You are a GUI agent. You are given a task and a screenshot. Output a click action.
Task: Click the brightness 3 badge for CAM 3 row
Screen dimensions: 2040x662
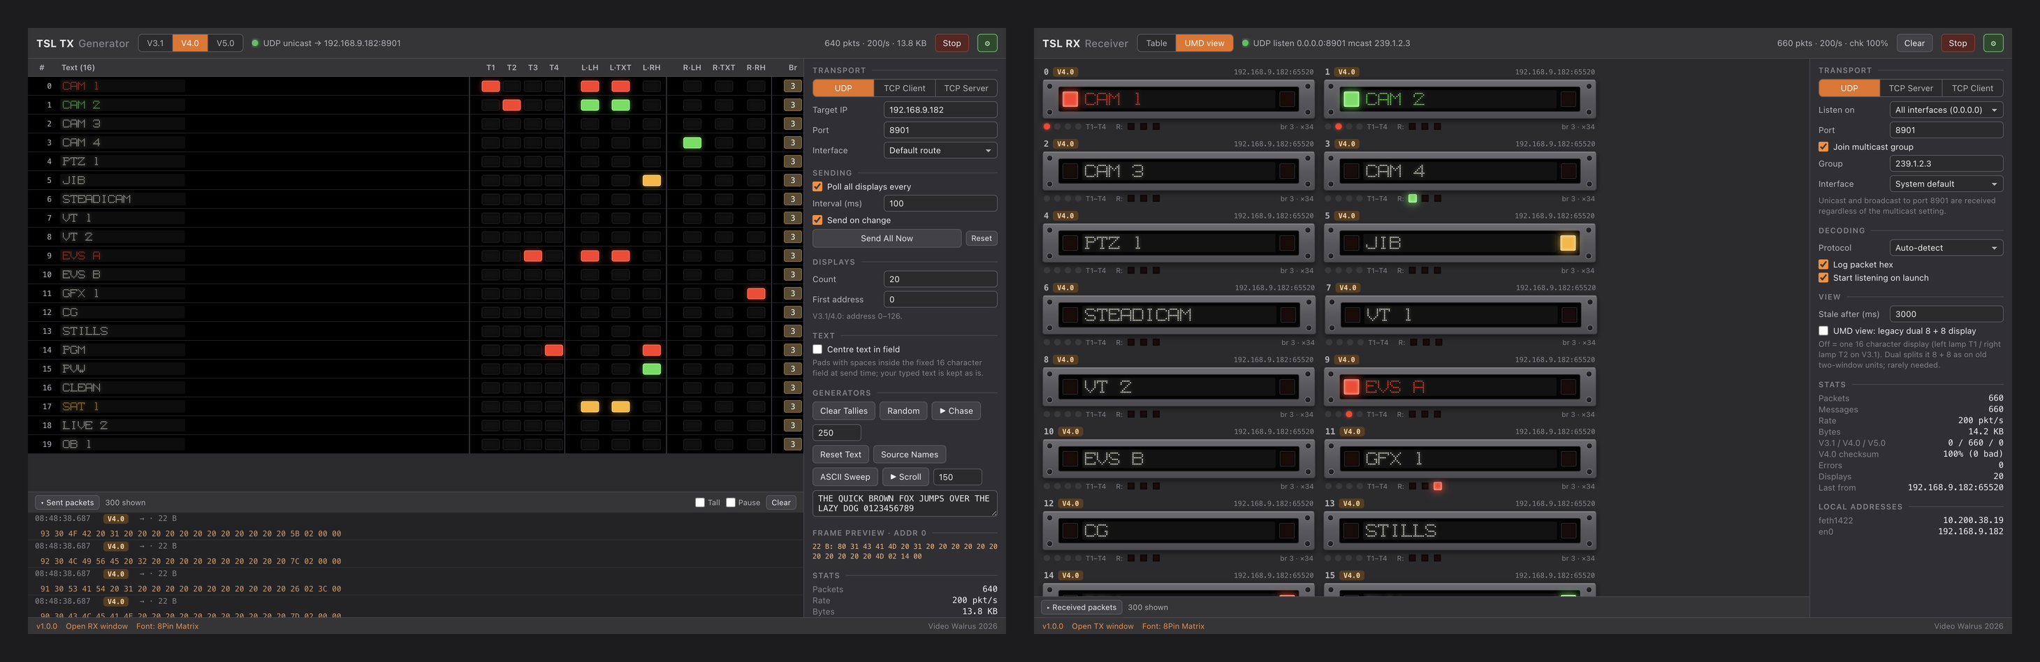coord(793,124)
